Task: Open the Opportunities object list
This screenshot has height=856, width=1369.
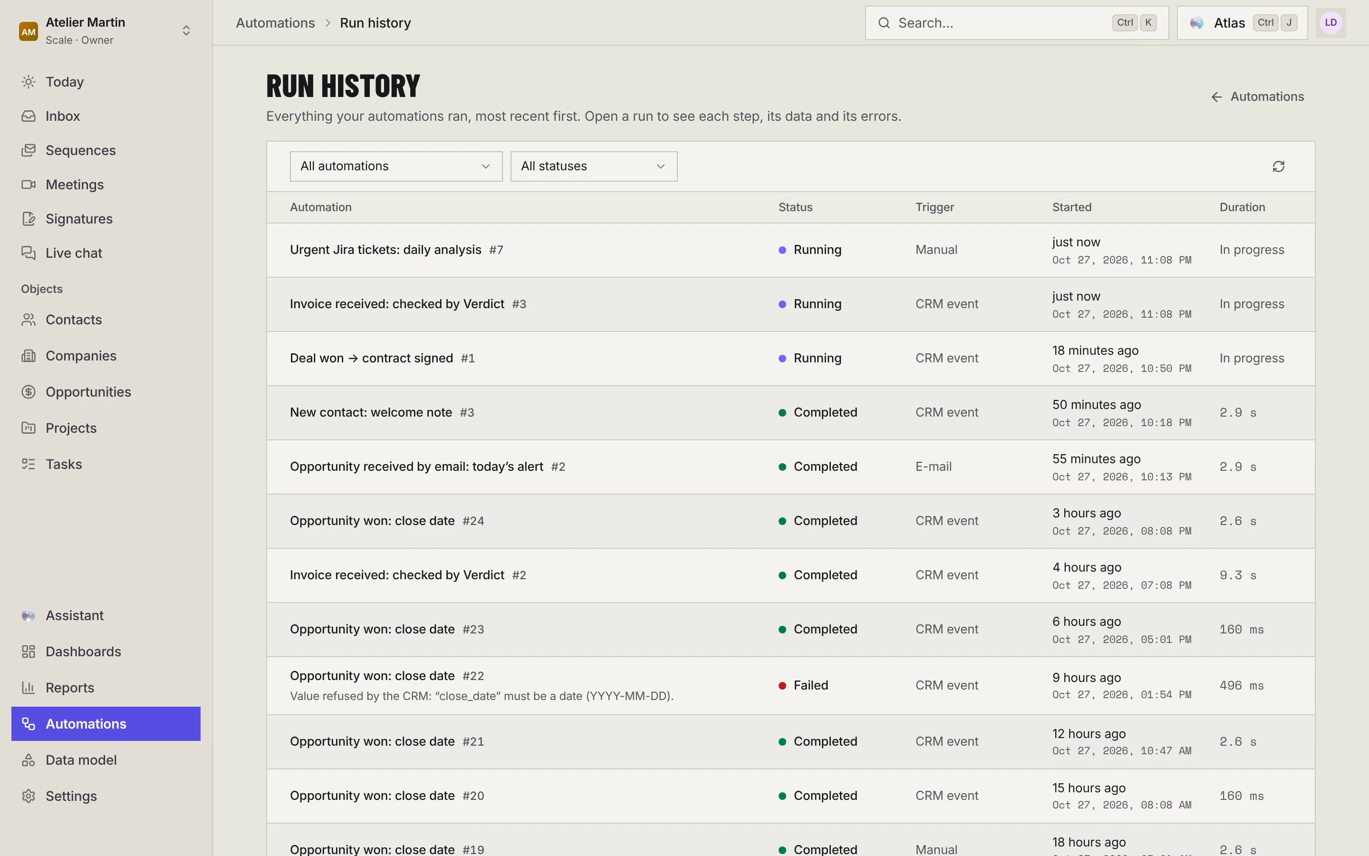Action: [x=106, y=392]
